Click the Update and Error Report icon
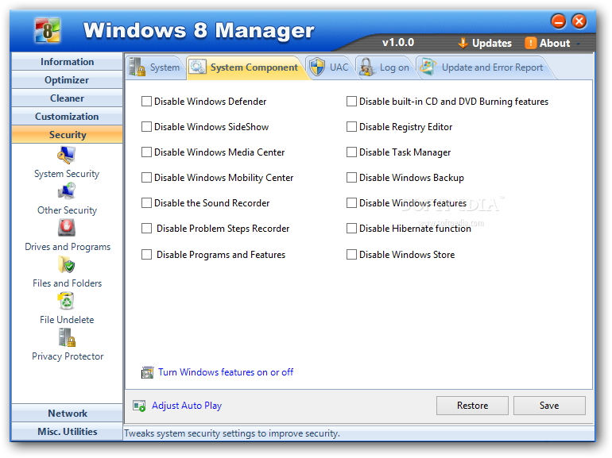612x458 pixels. (x=428, y=67)
